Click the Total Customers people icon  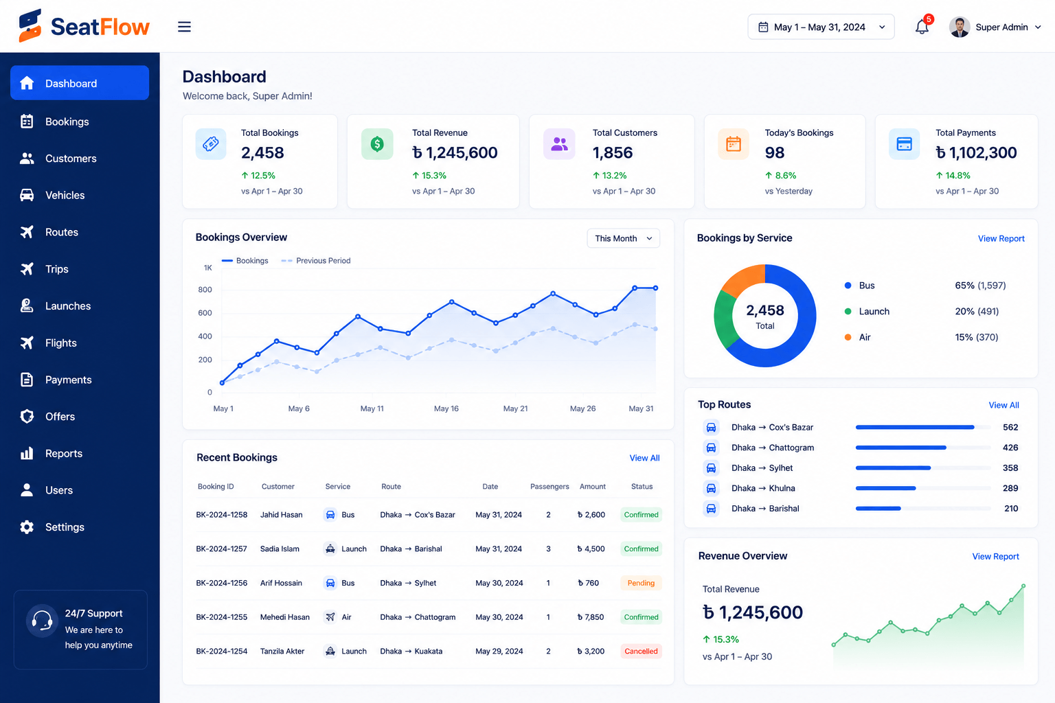560,144
